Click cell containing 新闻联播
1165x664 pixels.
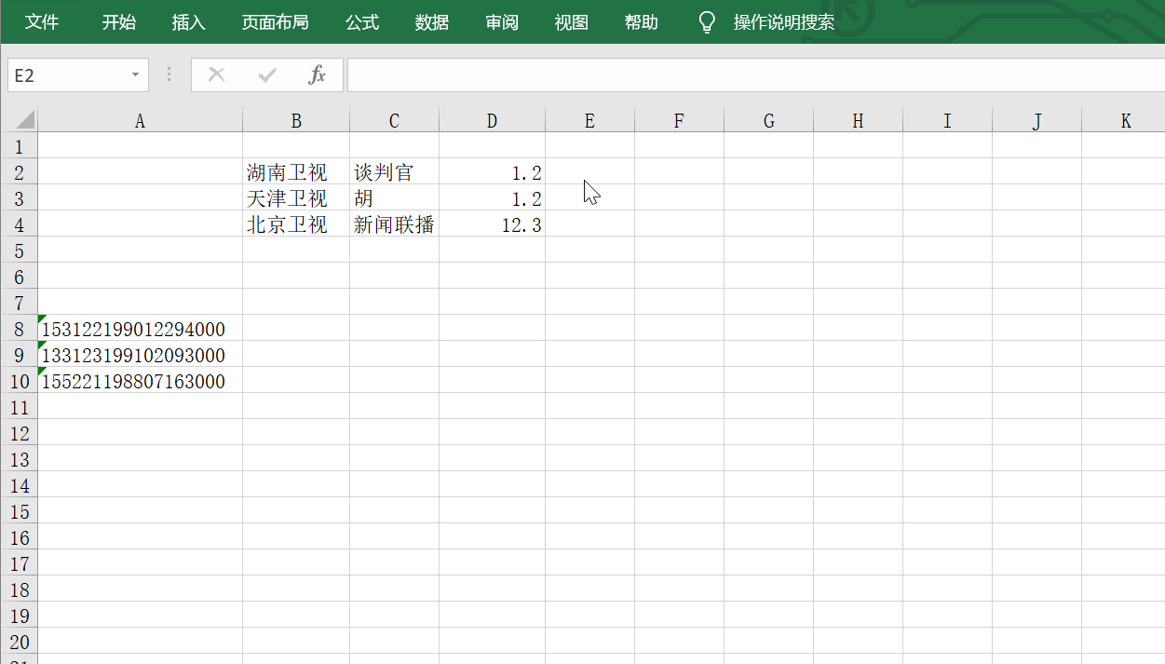(x=394, y=224)
